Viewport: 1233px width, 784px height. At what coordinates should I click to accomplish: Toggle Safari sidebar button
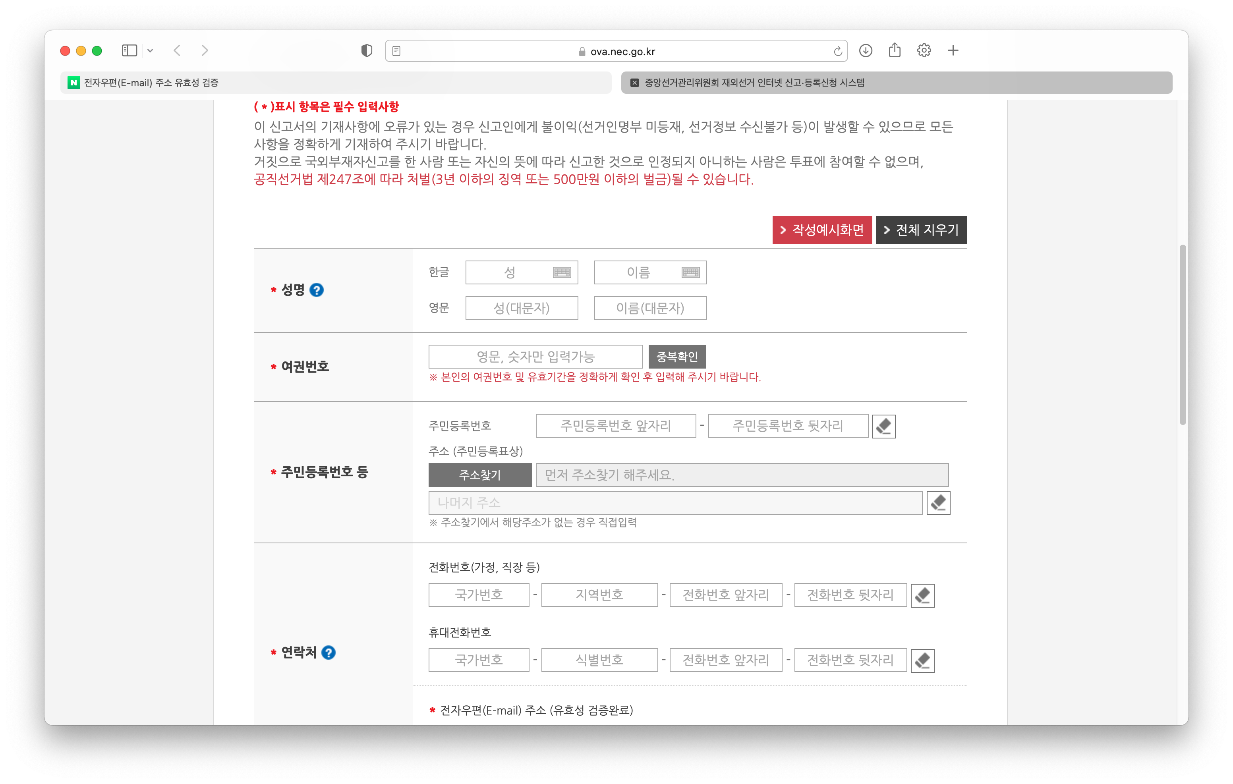(129, 51)
